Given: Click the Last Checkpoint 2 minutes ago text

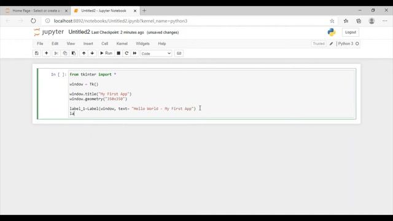Looking at the screenshot, I should 117,33.
